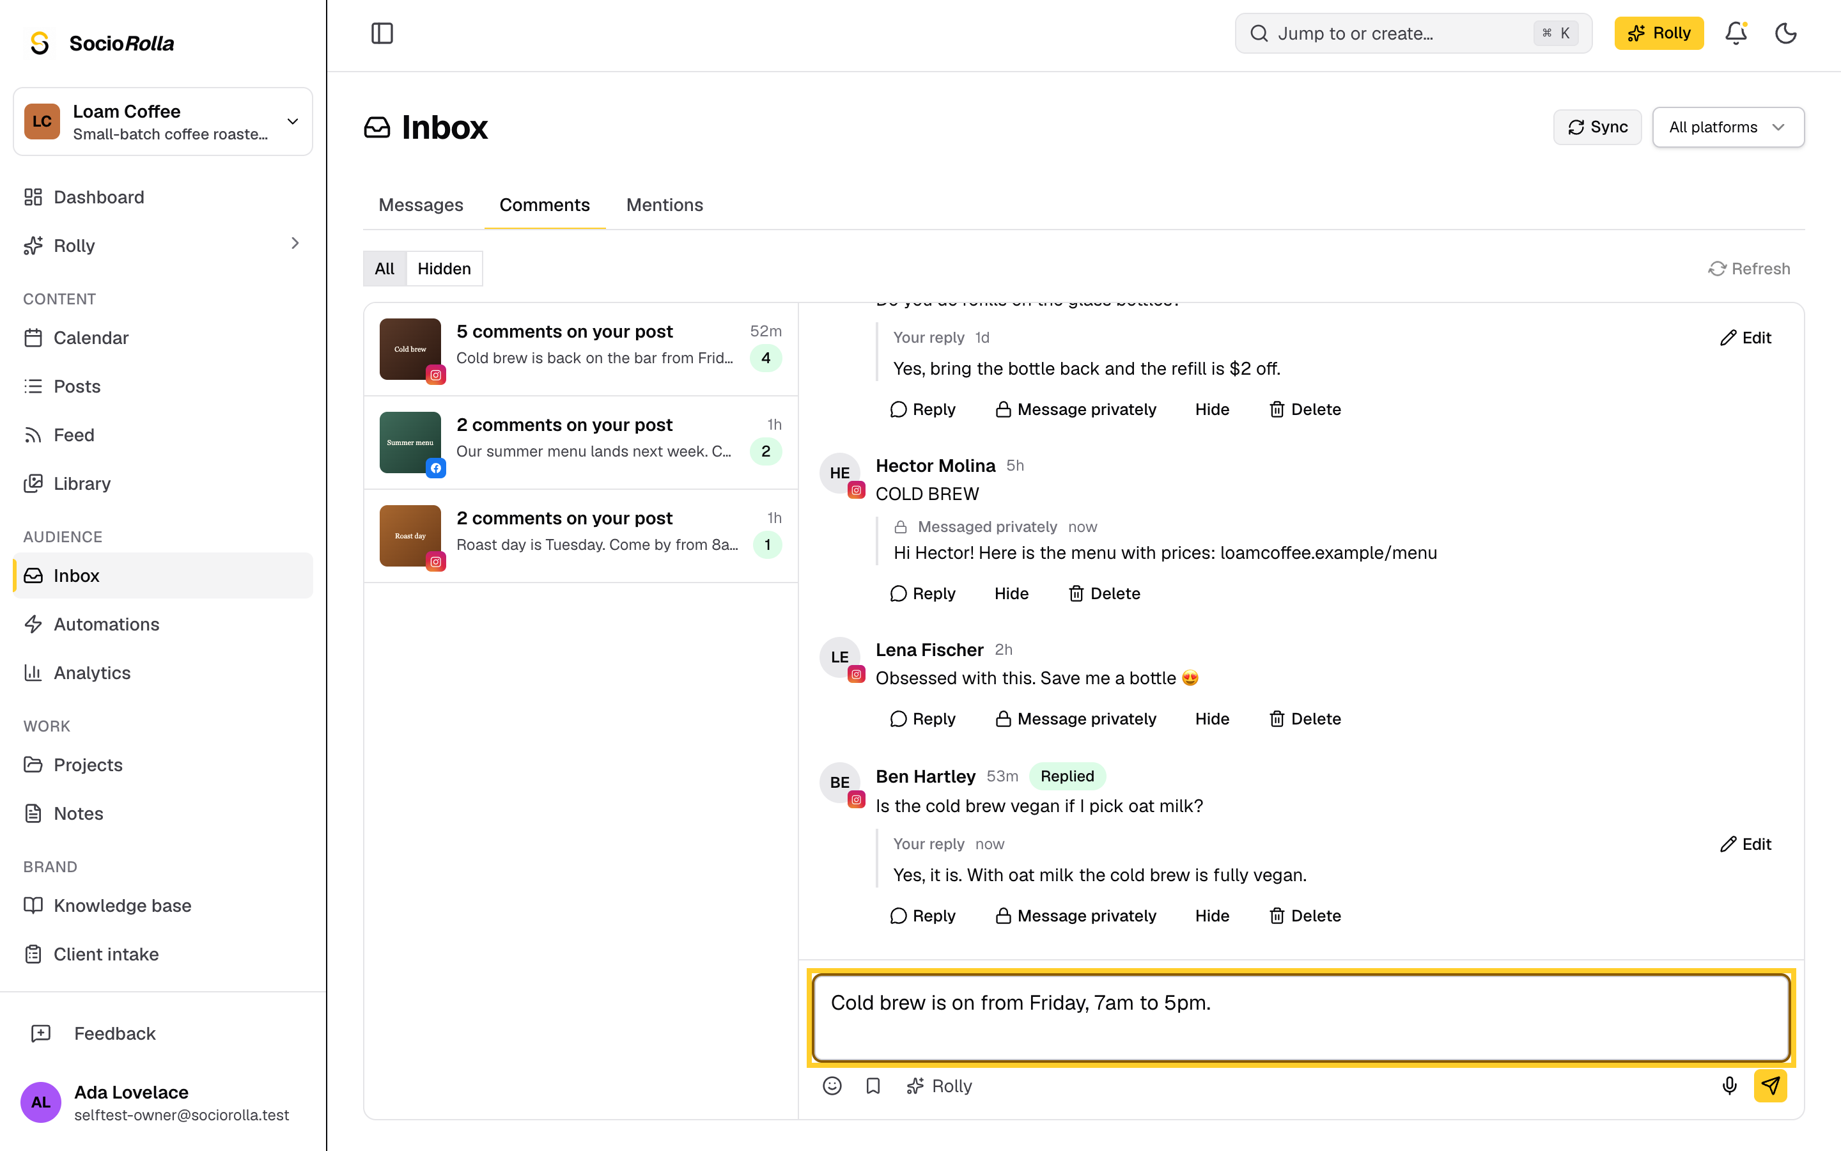Open Feed in the sidebar
This screenshot has height=1151, width=1841.
click(163, 435)
